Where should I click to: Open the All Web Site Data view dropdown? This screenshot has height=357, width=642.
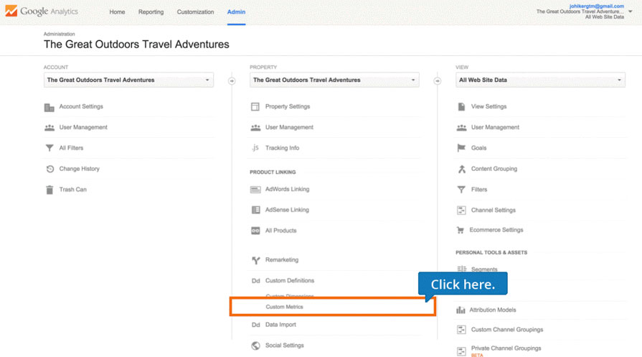pyautogui.click(x=540, y=80)
